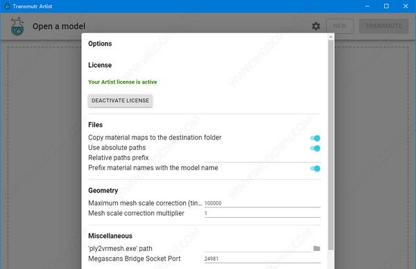
Task: Close the Transmutr Artist window
Action: pos(406,6)
